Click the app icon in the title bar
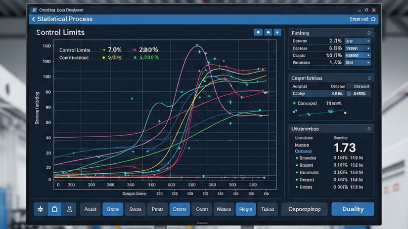This screenshot has height=229, width=408. [34, 10]
